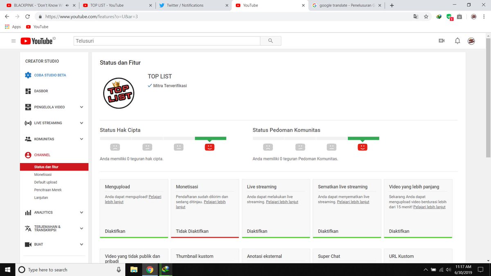Click the Google Translate page icon
491x276 pixels.
click(x=416, y=17)
